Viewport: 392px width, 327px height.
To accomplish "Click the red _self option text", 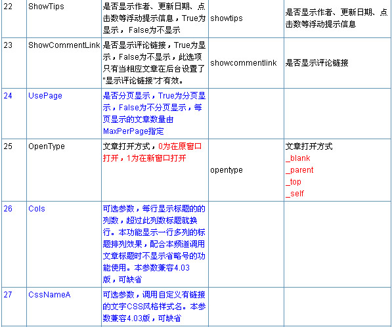I will point(295,194).
